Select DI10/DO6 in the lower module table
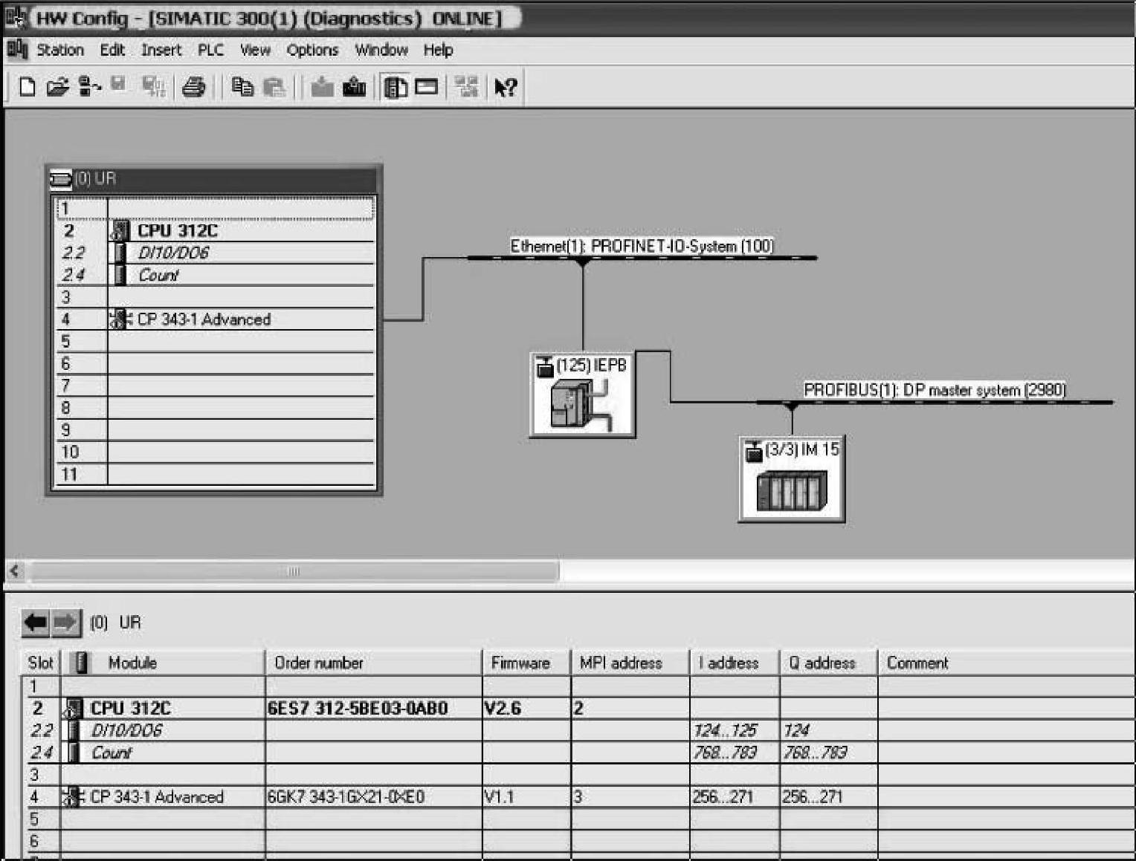This screenshot has height=861, width=1136. pos(126,731)
